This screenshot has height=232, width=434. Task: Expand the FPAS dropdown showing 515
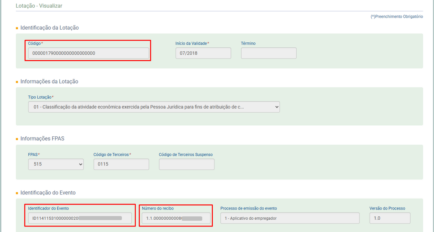(x=56, y=164)
